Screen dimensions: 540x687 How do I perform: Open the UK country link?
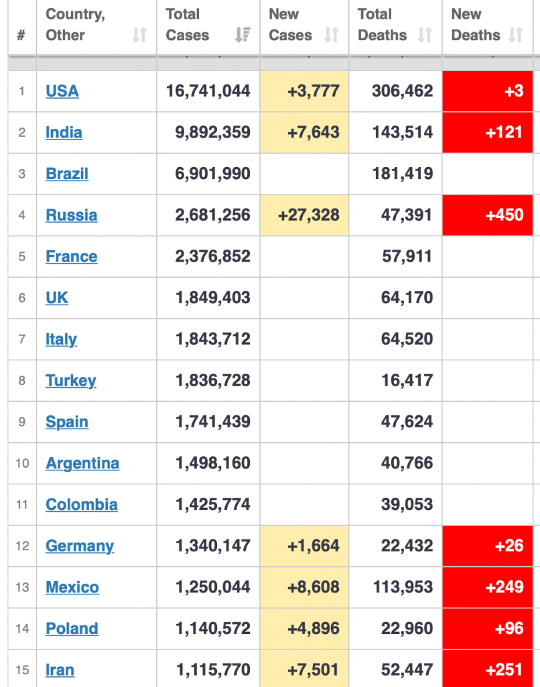point(57,298)
